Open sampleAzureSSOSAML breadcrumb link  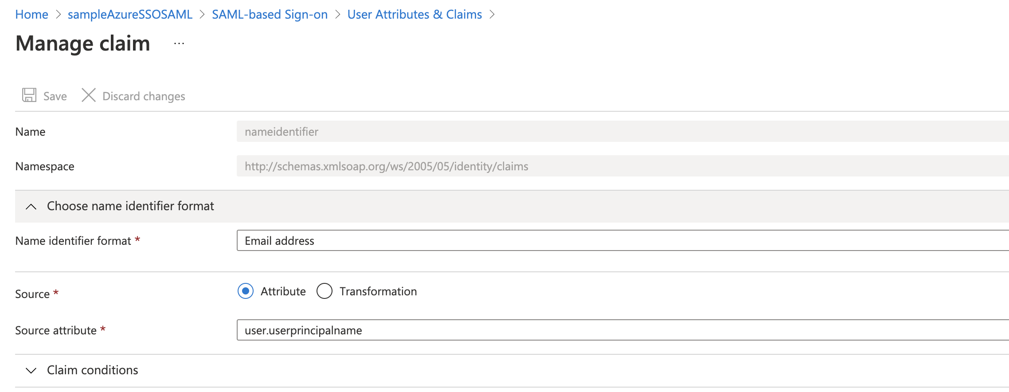[130, 15]
